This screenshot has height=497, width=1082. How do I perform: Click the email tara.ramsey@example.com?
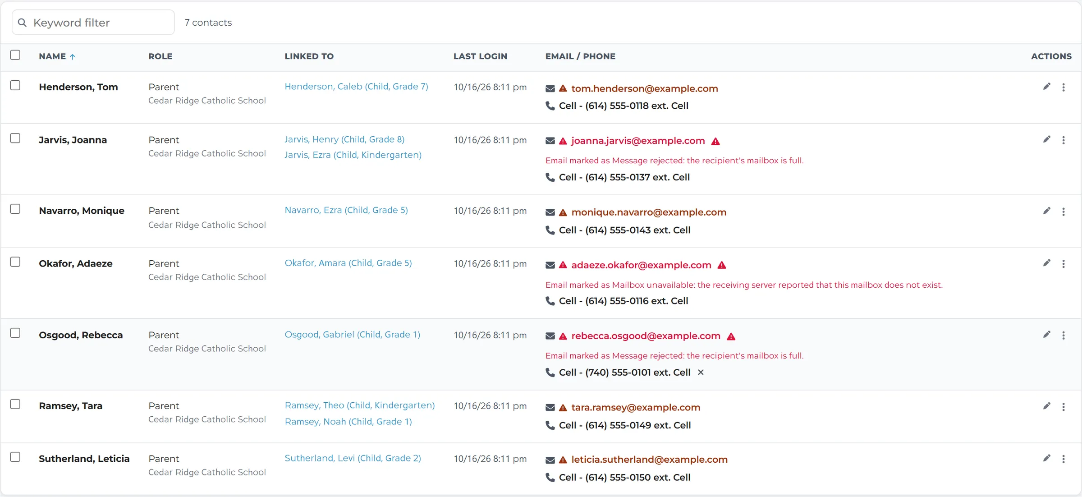(x=636, y=407)
